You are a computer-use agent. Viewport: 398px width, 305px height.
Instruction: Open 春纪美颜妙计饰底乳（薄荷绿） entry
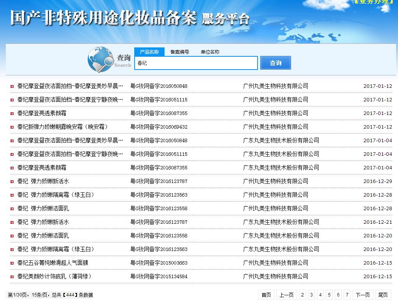click(x=54, y=276)
